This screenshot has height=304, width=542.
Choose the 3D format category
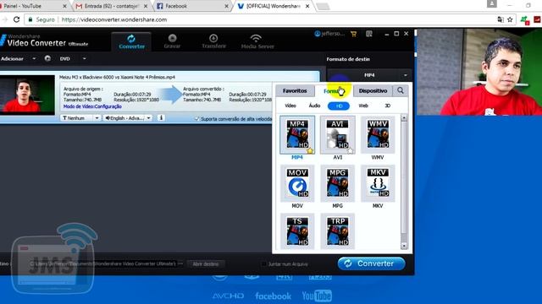click(x=388, y=106)
